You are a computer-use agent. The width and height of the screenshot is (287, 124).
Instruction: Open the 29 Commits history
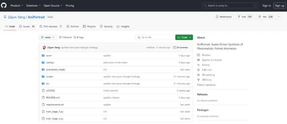point(180,47)
